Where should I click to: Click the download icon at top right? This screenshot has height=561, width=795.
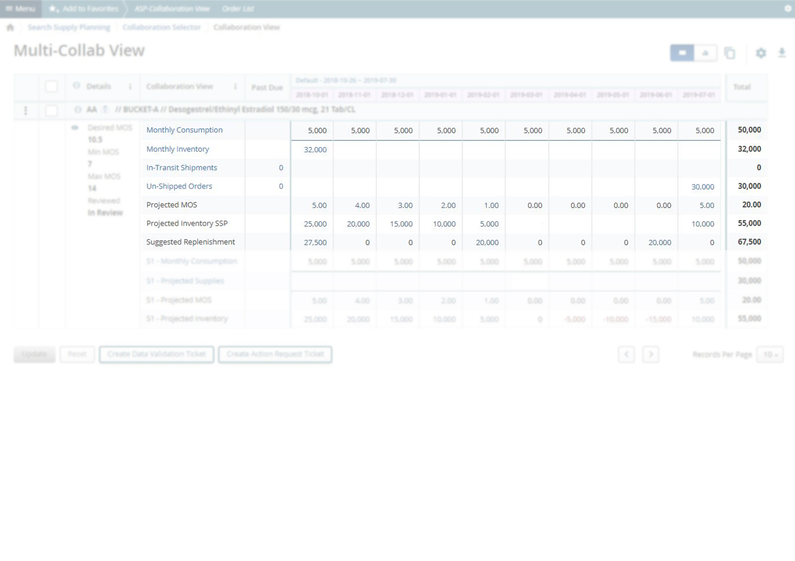tap(782, 53)
